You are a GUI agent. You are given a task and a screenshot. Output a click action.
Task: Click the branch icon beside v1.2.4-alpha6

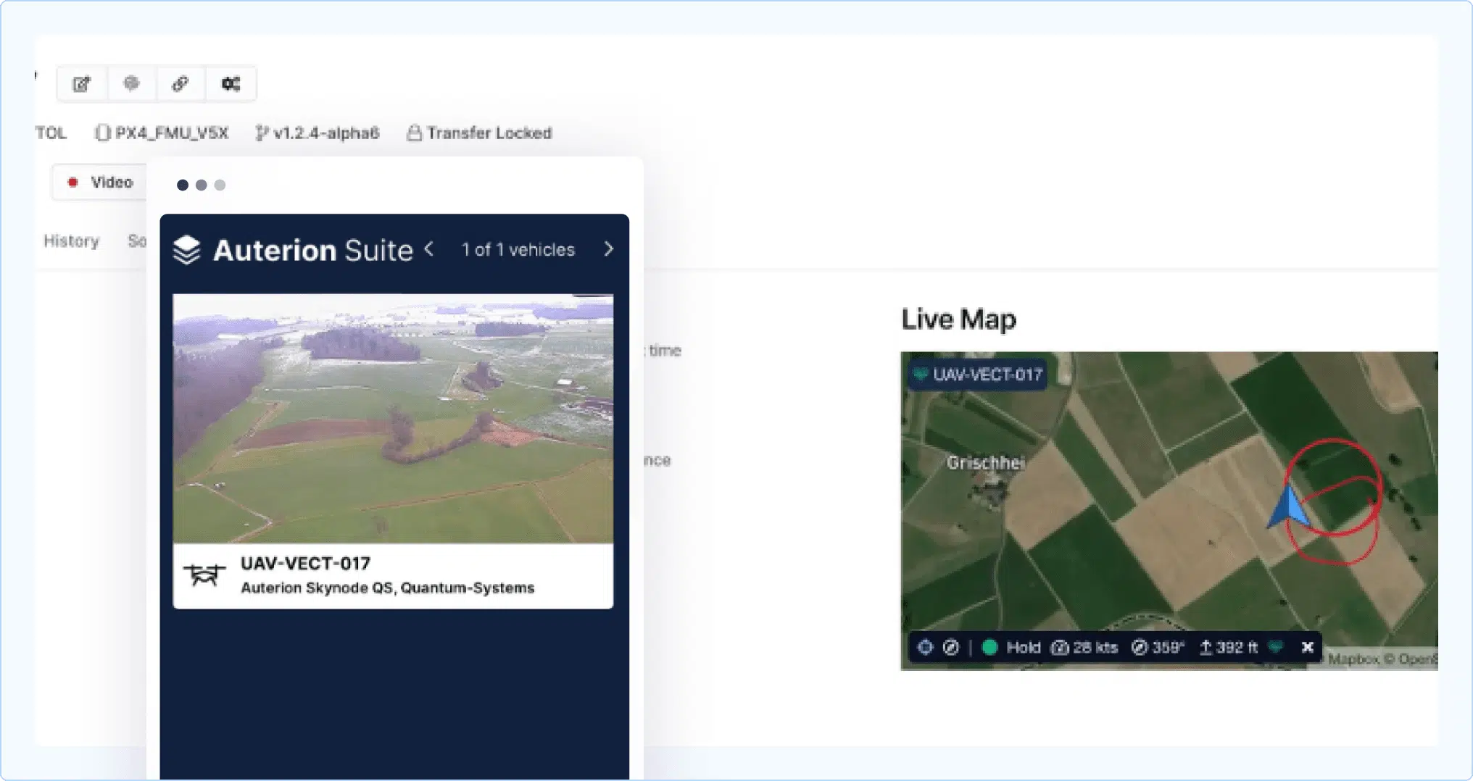click(262, 133)
